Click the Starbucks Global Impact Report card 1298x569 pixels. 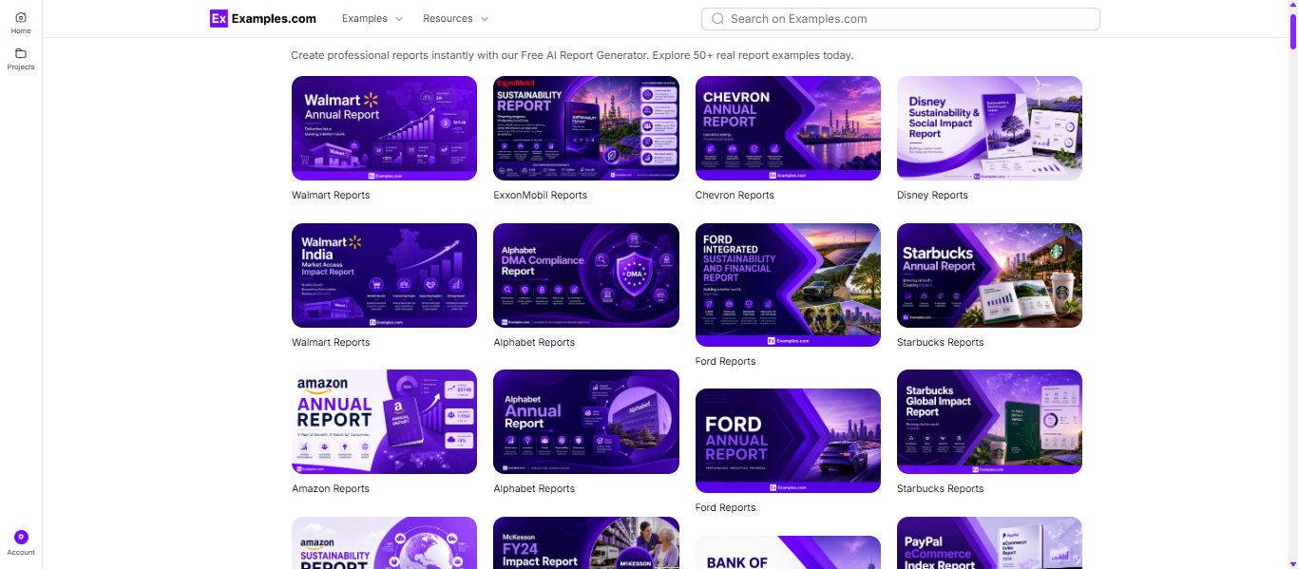coord(989,422)
